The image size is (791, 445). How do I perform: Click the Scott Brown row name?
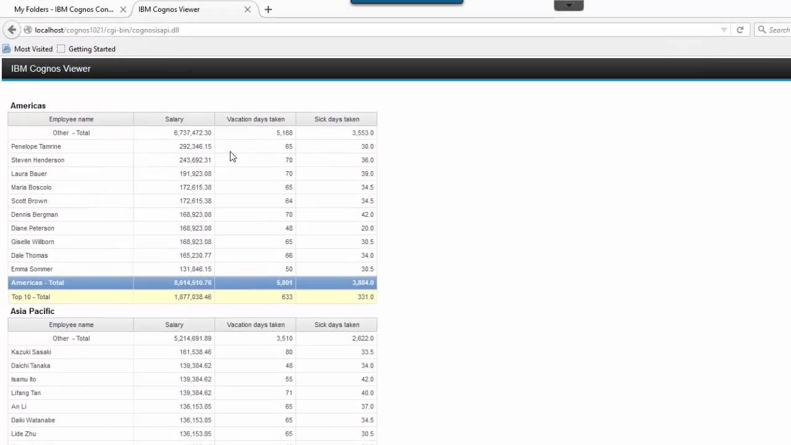29,201
